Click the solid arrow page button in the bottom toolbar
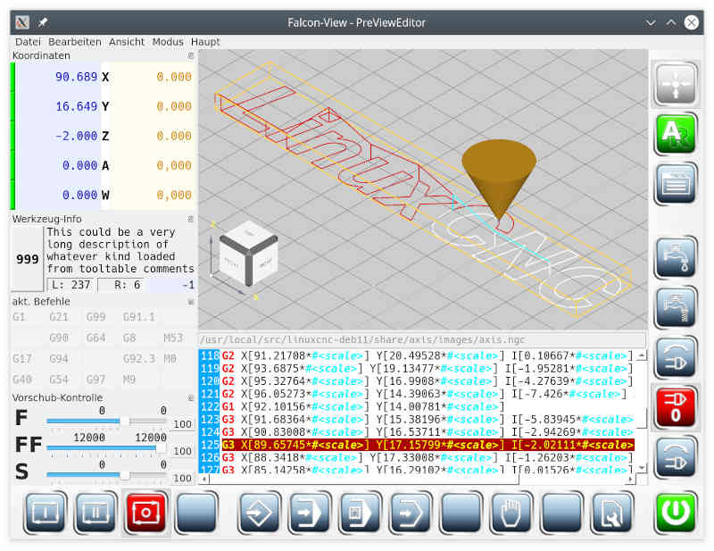 [x=309, y=513]
